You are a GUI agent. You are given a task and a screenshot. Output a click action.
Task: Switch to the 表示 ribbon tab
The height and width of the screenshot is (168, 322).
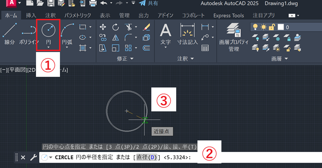(105, 15)
